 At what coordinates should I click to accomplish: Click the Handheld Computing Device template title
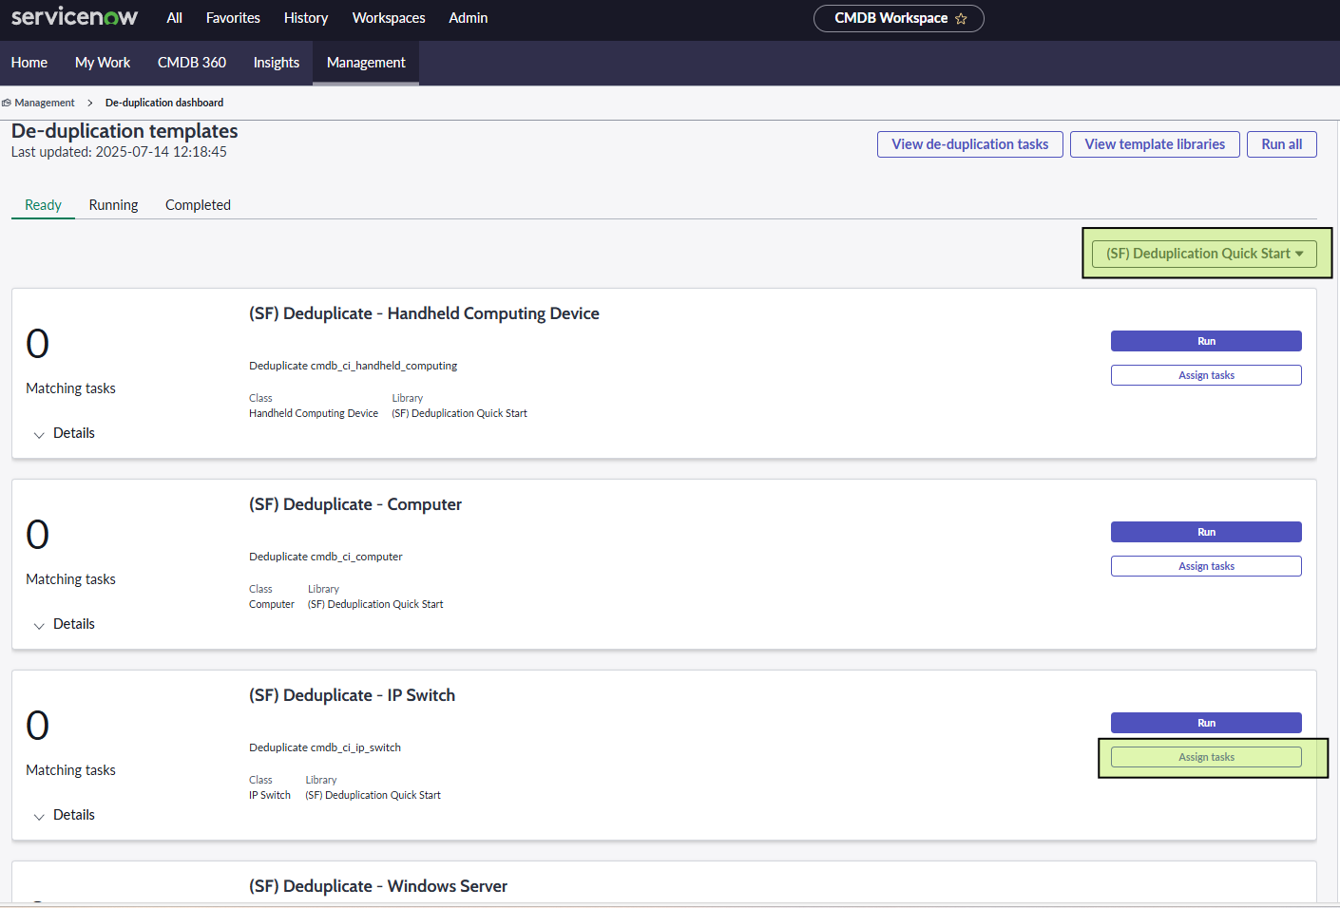(x=424, y=313)
